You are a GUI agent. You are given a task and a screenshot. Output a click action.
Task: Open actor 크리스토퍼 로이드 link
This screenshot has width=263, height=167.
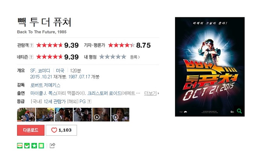[104, 93]
